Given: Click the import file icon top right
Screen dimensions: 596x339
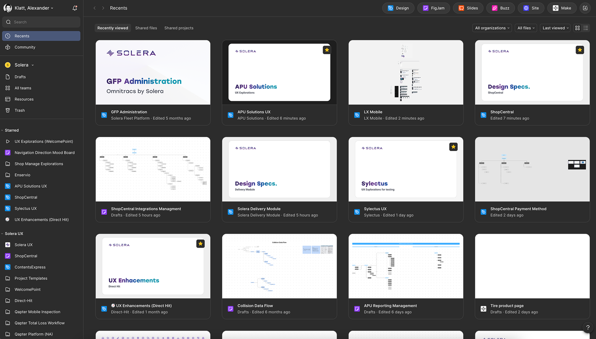Looking at the screenshot, I should pyautogui.click(x=585, y=8).
